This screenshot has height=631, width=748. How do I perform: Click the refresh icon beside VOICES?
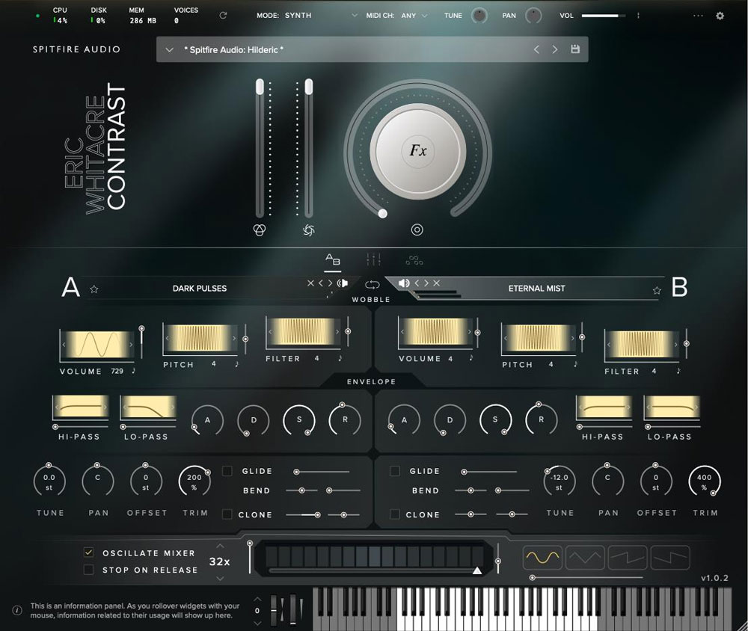[x=223, y=16]
